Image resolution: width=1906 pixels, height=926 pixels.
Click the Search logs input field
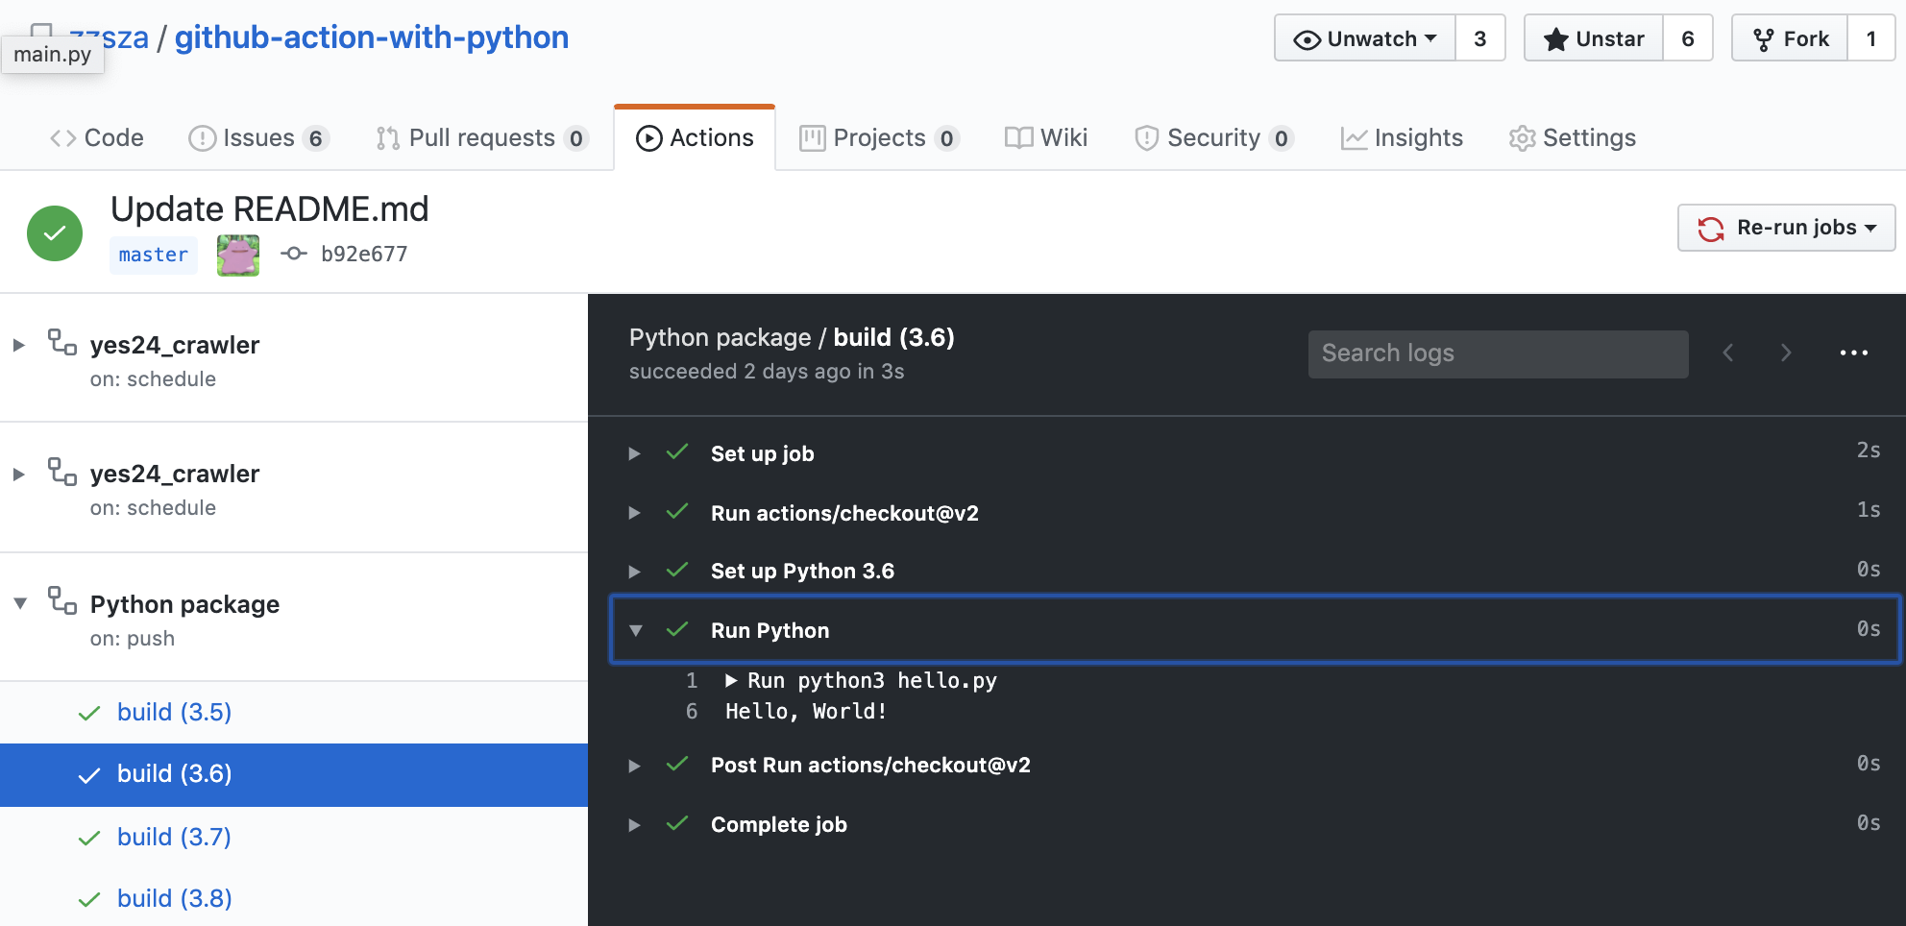click(1497, 354)
